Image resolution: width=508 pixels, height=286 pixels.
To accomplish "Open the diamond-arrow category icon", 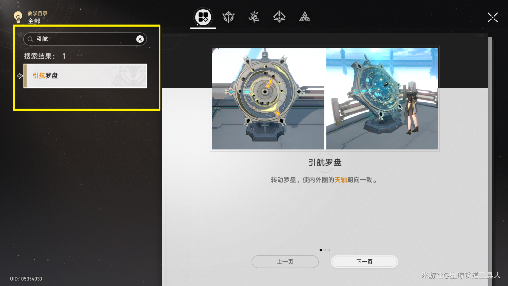I will coord(279,17).
